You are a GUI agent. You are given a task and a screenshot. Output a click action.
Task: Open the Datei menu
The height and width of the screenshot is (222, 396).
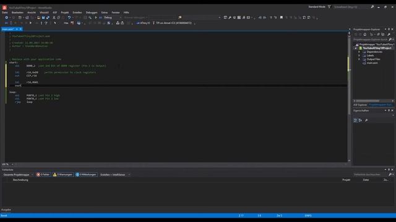tap(4, 12)
